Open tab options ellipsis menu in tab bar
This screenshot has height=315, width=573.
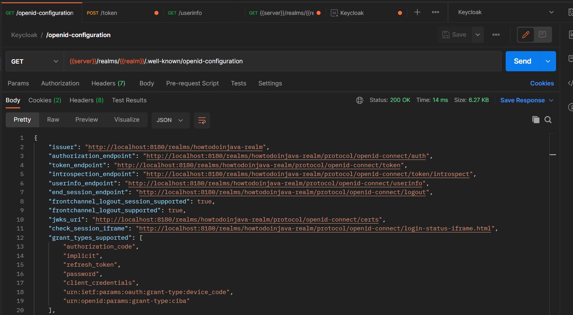(435, 12)
